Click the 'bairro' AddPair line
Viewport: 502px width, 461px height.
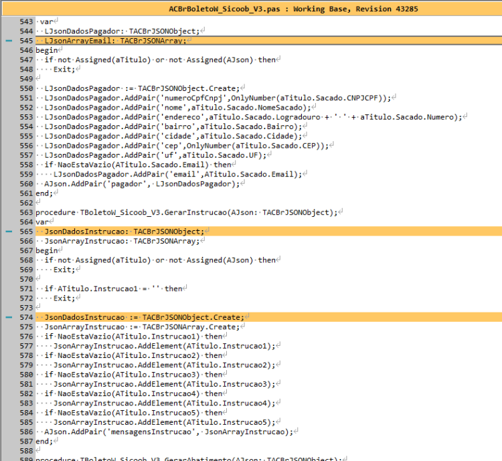point(173,126)
